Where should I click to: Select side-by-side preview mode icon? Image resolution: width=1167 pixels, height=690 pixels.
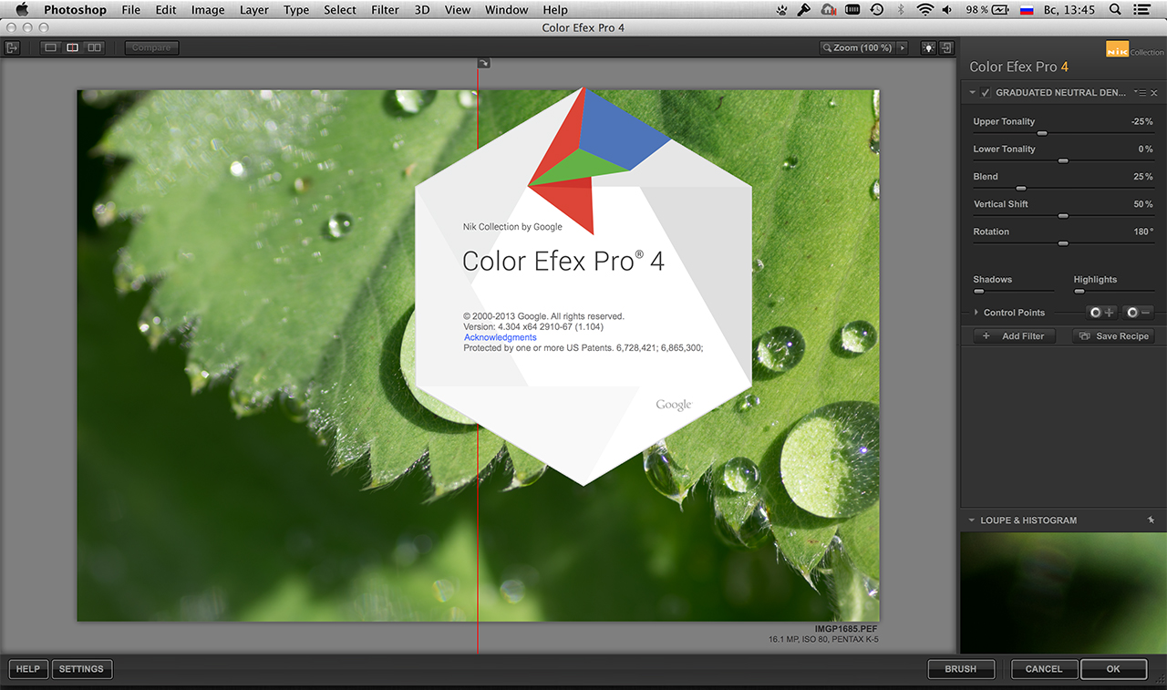pyautogui.click(x=94, y=47)
